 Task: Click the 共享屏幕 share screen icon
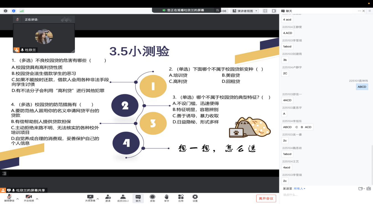90,197
